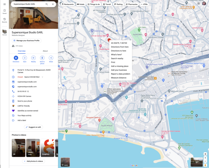209x168 pixels.
Task: Filter map by Restaurants chip
Action: [68, 4]
